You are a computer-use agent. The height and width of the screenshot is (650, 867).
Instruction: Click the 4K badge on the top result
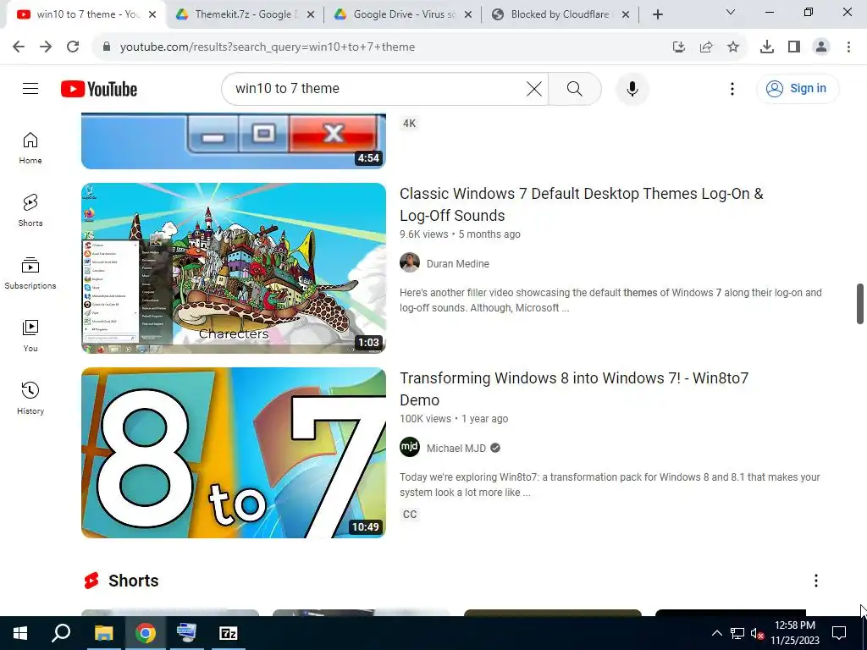pyautogui.click(x=409, y=124)
